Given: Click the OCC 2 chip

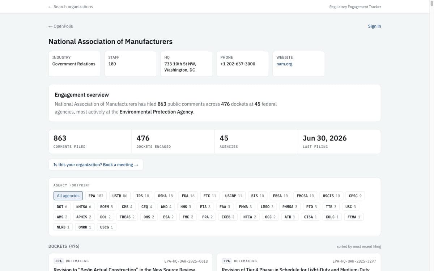Looking at the screenshot, I should click(270, 217).
